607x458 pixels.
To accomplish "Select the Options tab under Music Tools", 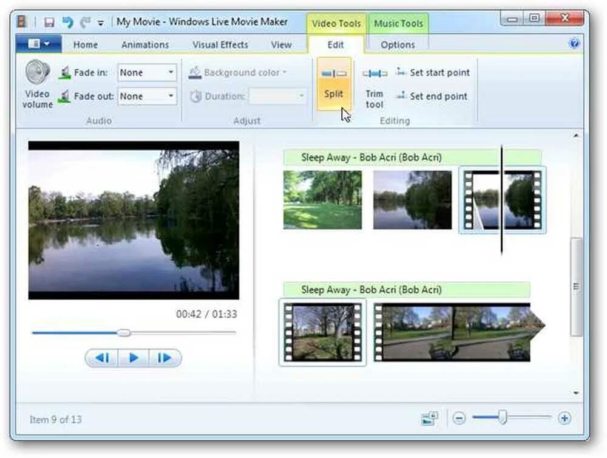I will (398, 44).
